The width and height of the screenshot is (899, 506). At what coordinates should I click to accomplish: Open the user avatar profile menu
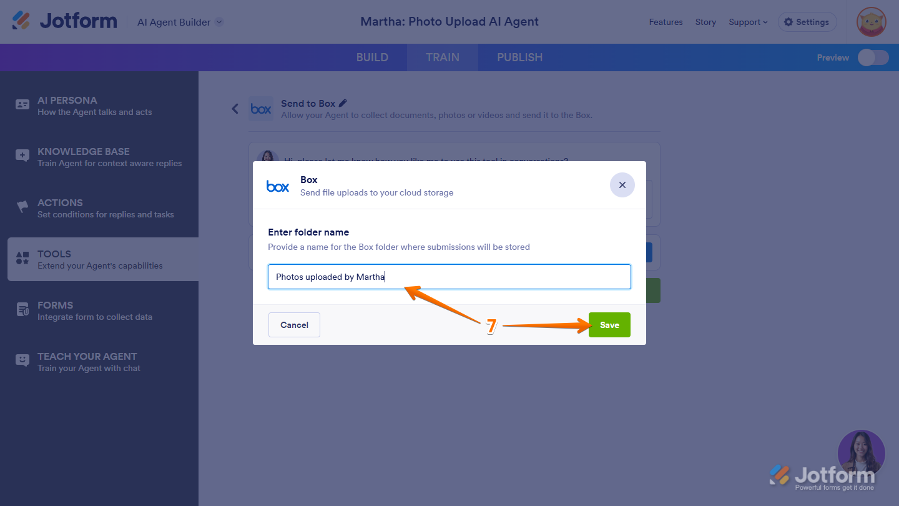pos(872,22)
